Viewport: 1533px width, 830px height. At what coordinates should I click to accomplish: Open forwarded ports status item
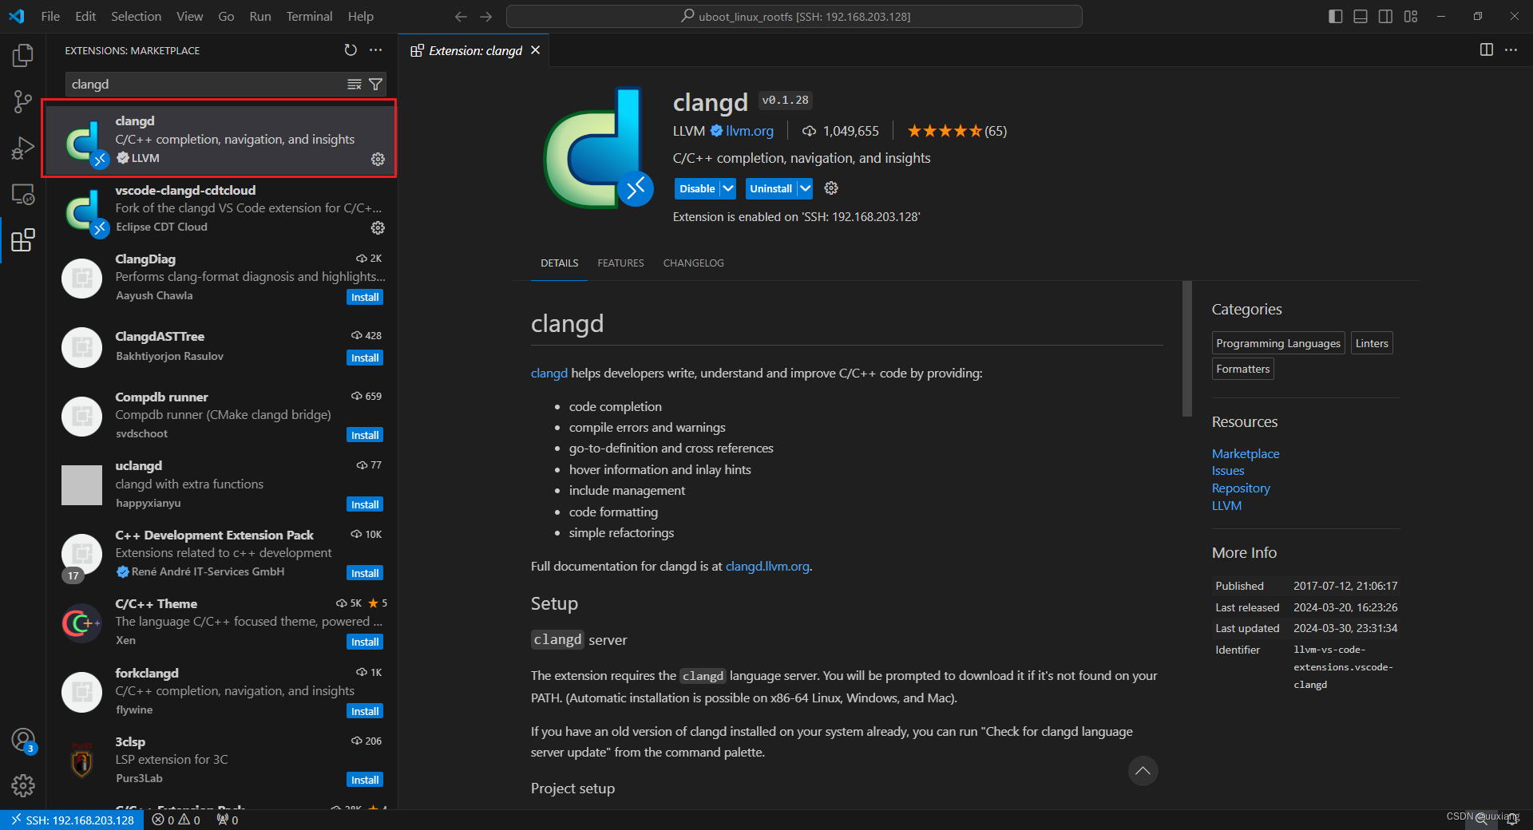(x=228, y=820)
